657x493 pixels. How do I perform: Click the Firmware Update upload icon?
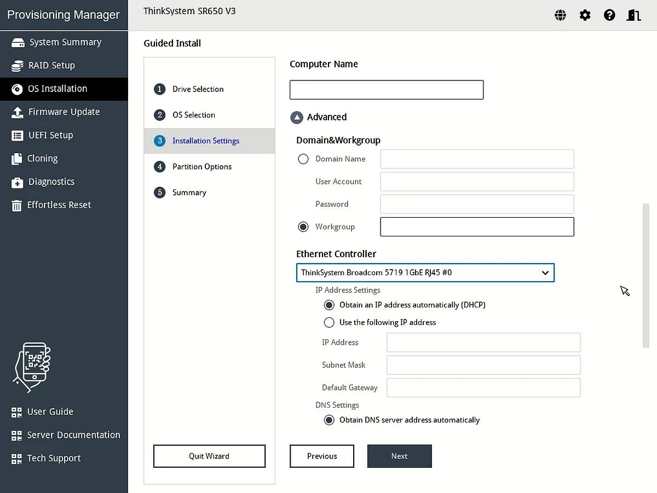18,112
